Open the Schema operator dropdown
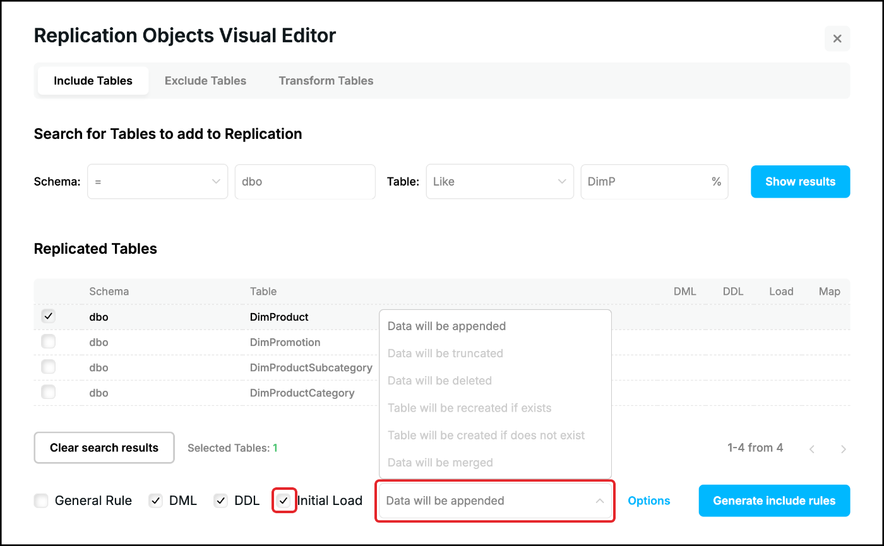Viewport: 884px width, 546px height. [157, 182]
